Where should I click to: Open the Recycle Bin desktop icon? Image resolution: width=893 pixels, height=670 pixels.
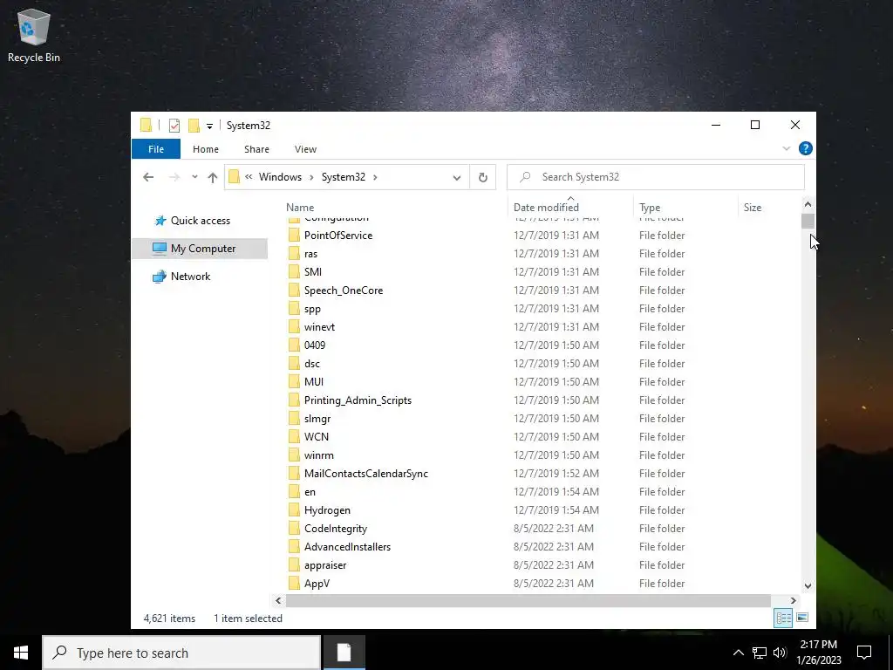click(34, 36)
